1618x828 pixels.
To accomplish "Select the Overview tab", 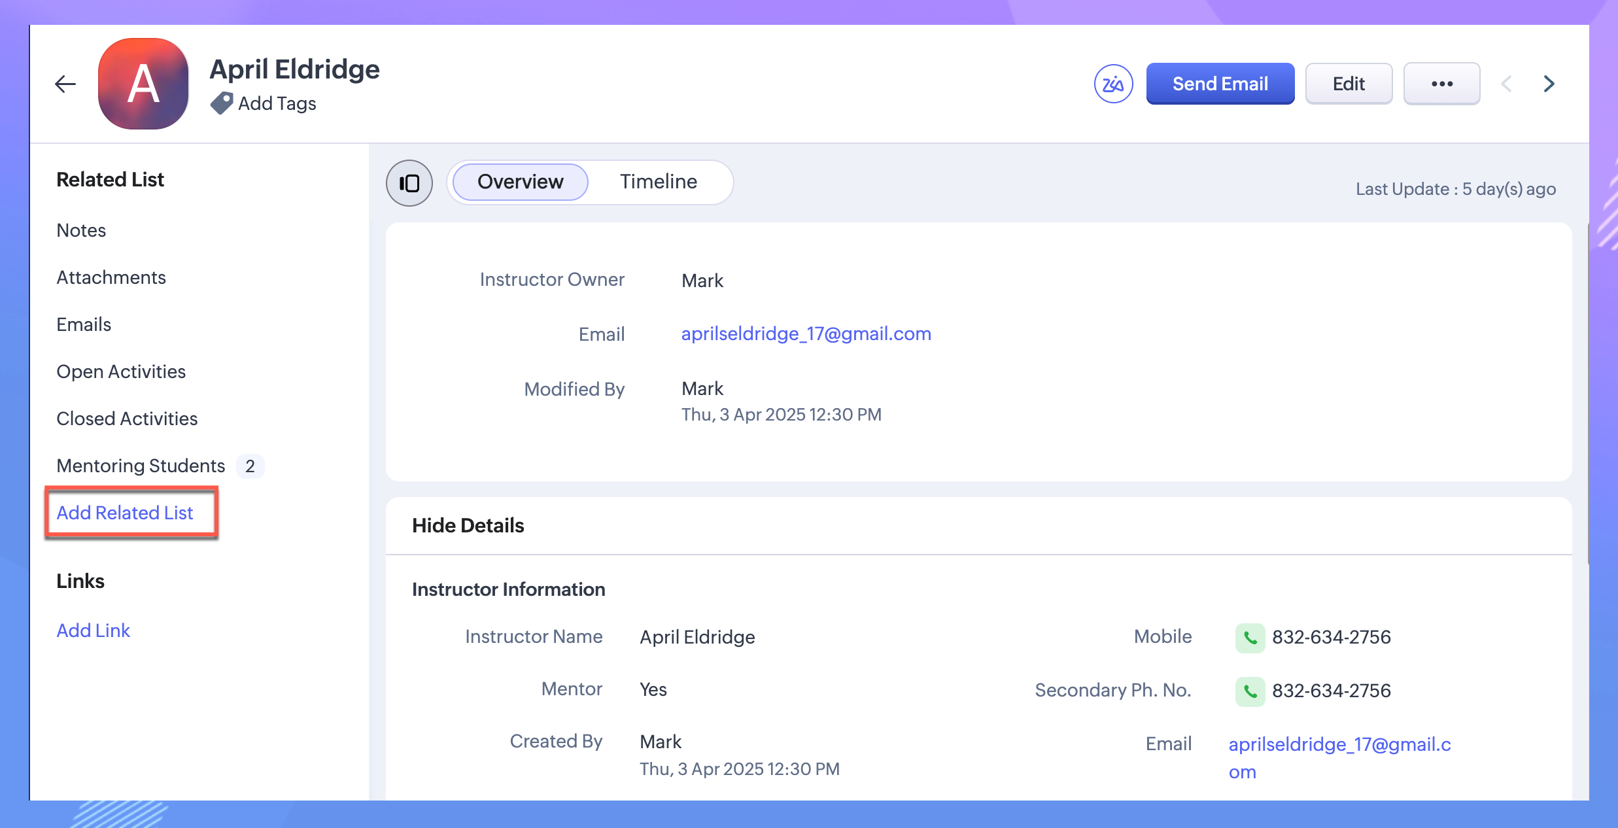I will tap(520, 182).
